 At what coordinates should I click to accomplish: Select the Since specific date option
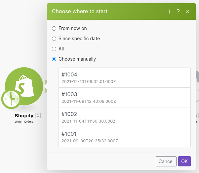click(x=54, y=39)
